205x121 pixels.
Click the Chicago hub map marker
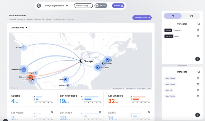81,61
